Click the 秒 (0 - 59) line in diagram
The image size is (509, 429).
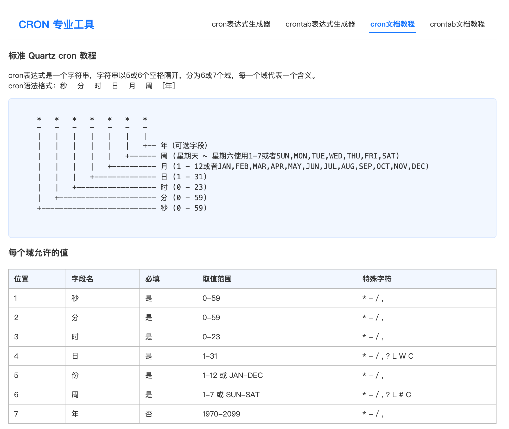184,208
